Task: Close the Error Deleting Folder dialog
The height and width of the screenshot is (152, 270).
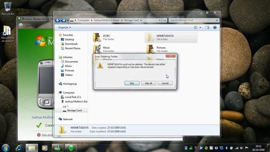Action: click(x=170, y=55)
